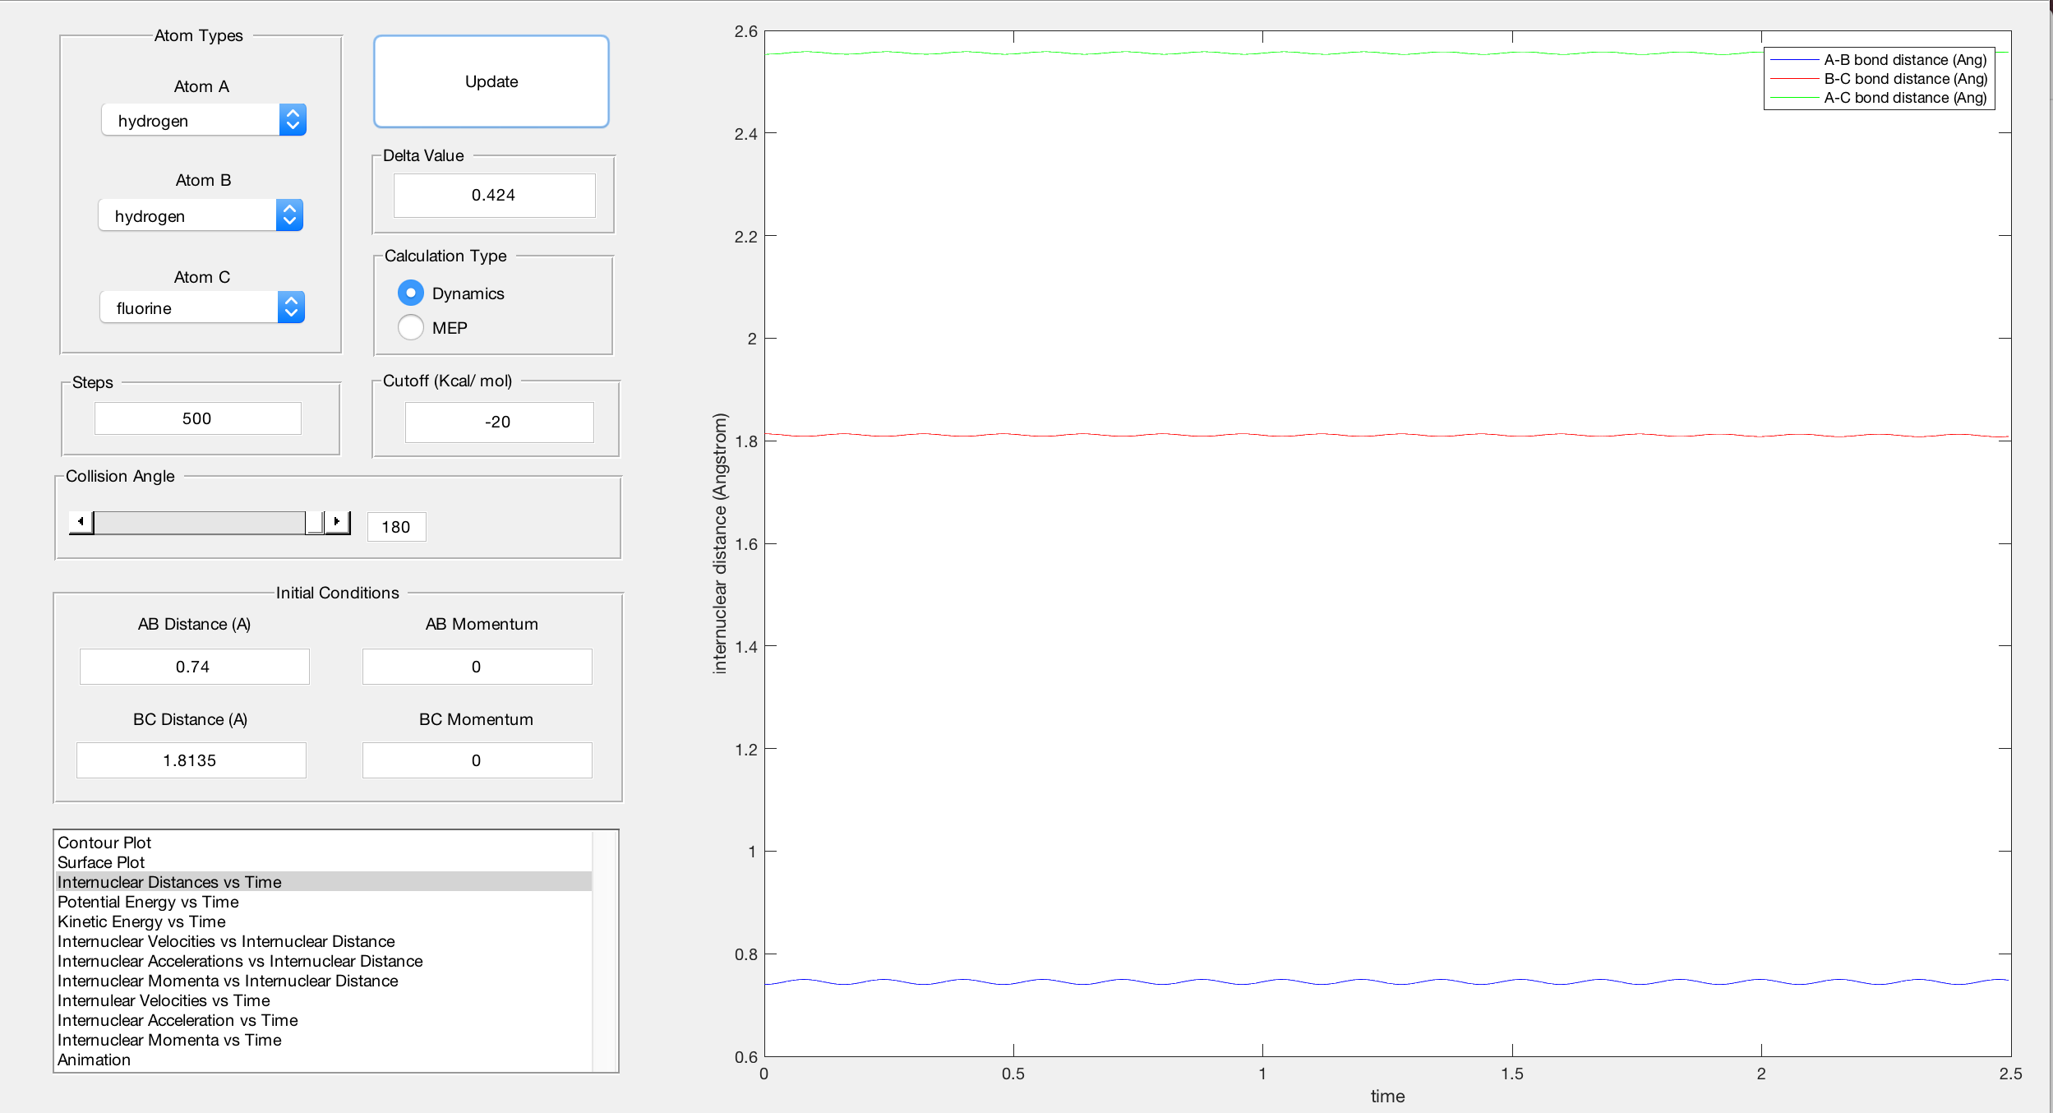This screenshot has width=2053, height=1113.
Task: Click the Delta Value input field
Action: pyautogui.click(x=494, y=195)
